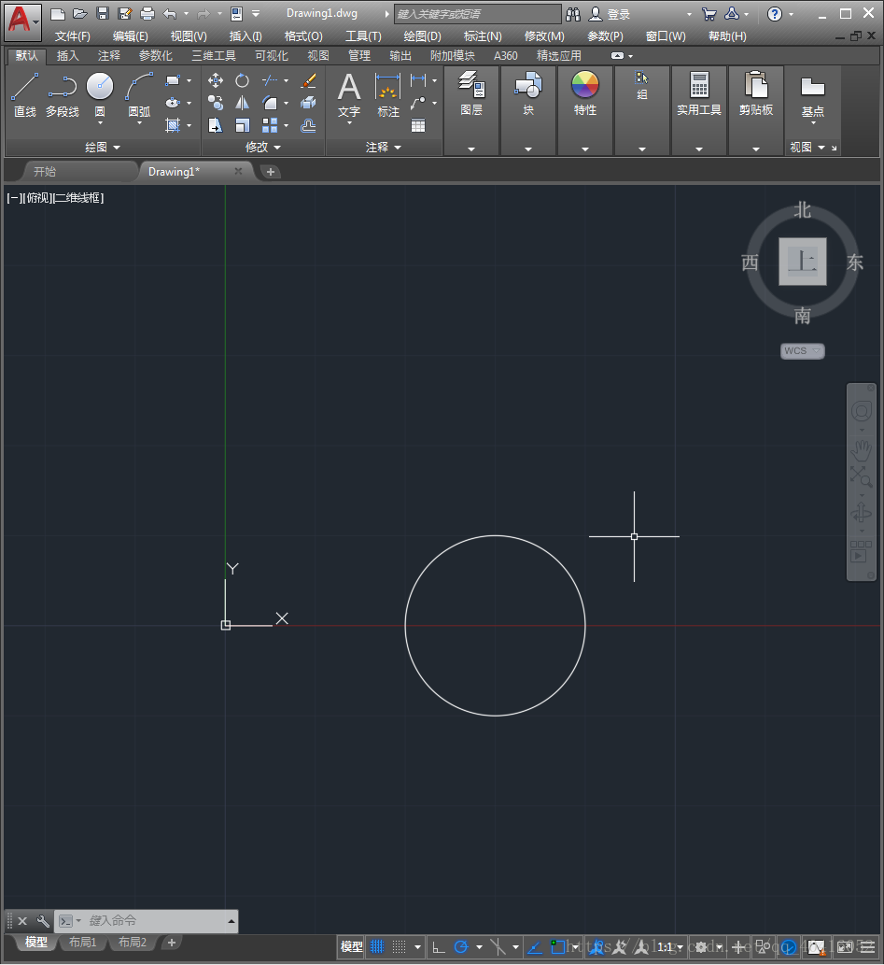This screenshot has width=884, height=965.
Task: Open the 实用工具 panel dropdown
Action: 699,149
